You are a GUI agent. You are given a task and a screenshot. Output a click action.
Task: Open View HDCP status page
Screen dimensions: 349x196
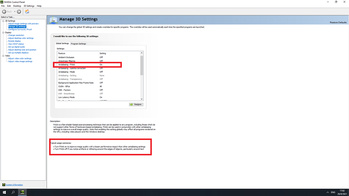(16, 44)
